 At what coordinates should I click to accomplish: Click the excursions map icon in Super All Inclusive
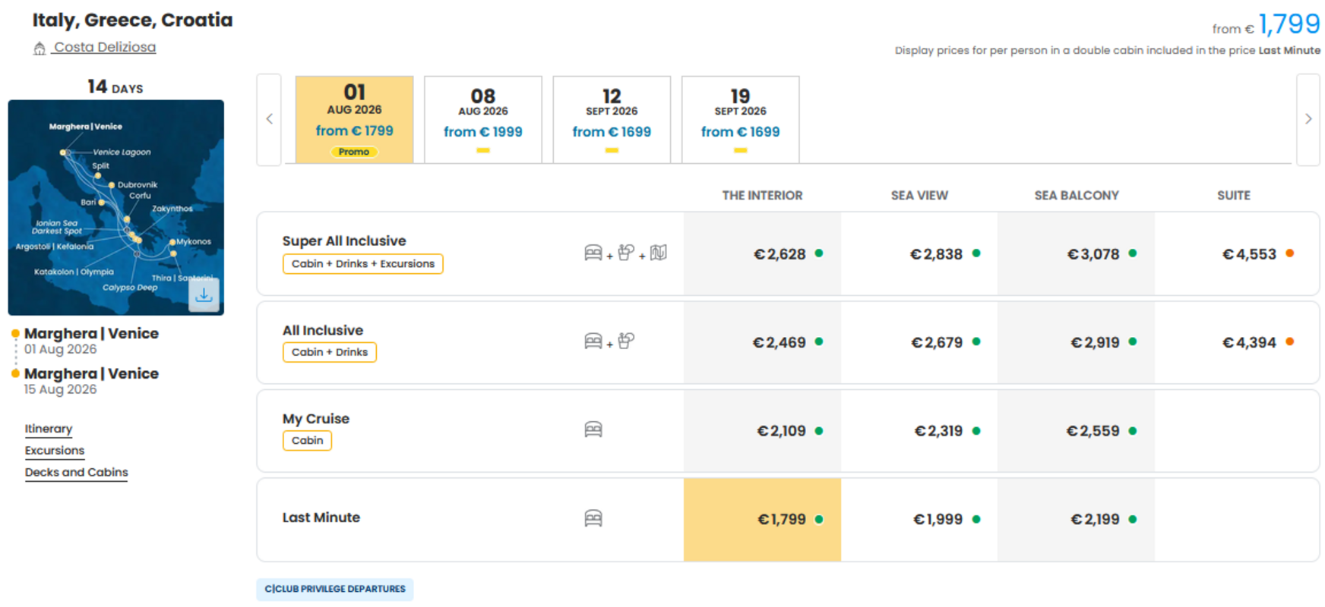[658, 253]
